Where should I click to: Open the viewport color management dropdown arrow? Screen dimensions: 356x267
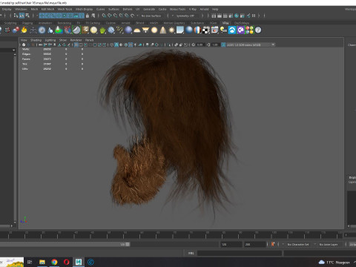(x=273, y=44)
